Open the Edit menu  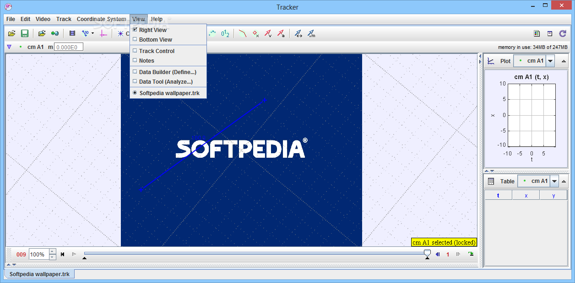pyautogui.click(x=25, y=19)
